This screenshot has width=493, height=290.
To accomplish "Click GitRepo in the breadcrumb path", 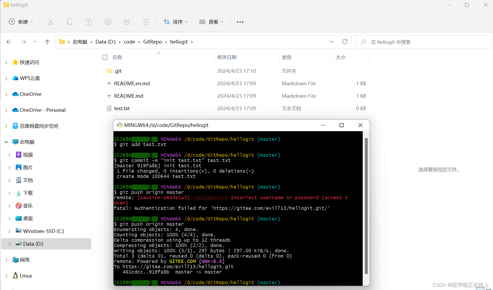I will point(153,42).
